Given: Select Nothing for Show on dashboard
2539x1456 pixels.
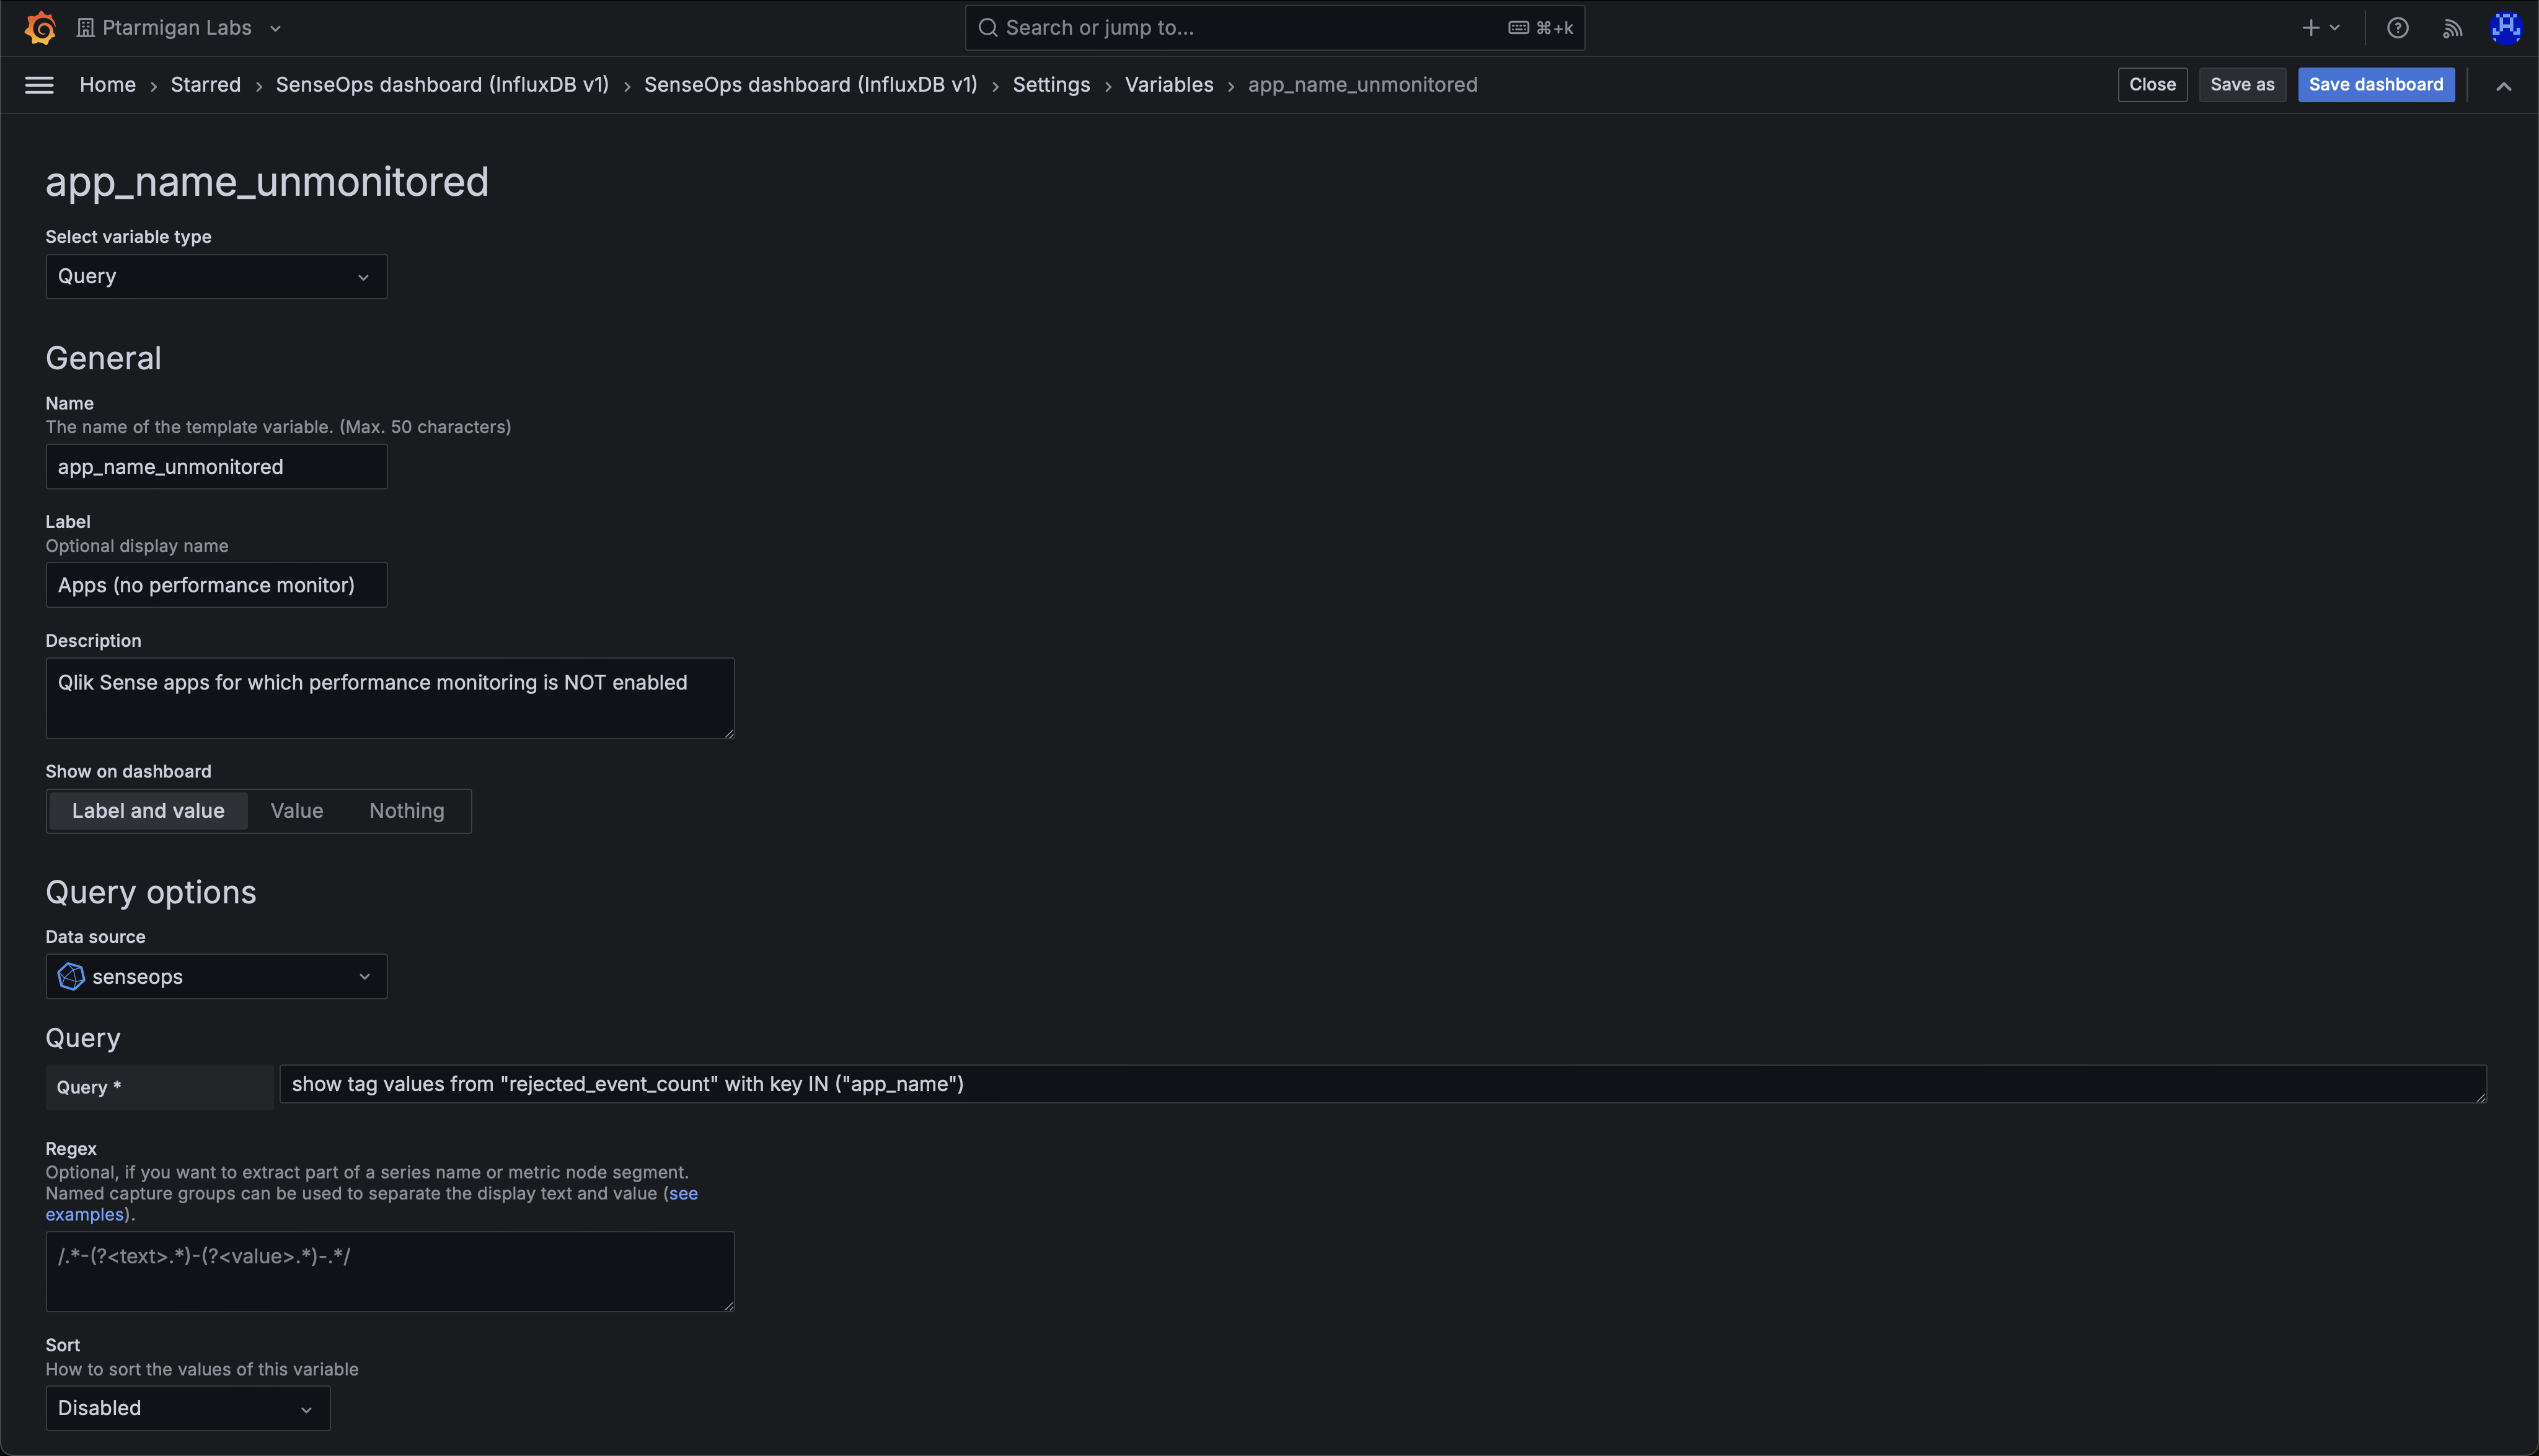Looking at the screenshot, I should (406, 811).
